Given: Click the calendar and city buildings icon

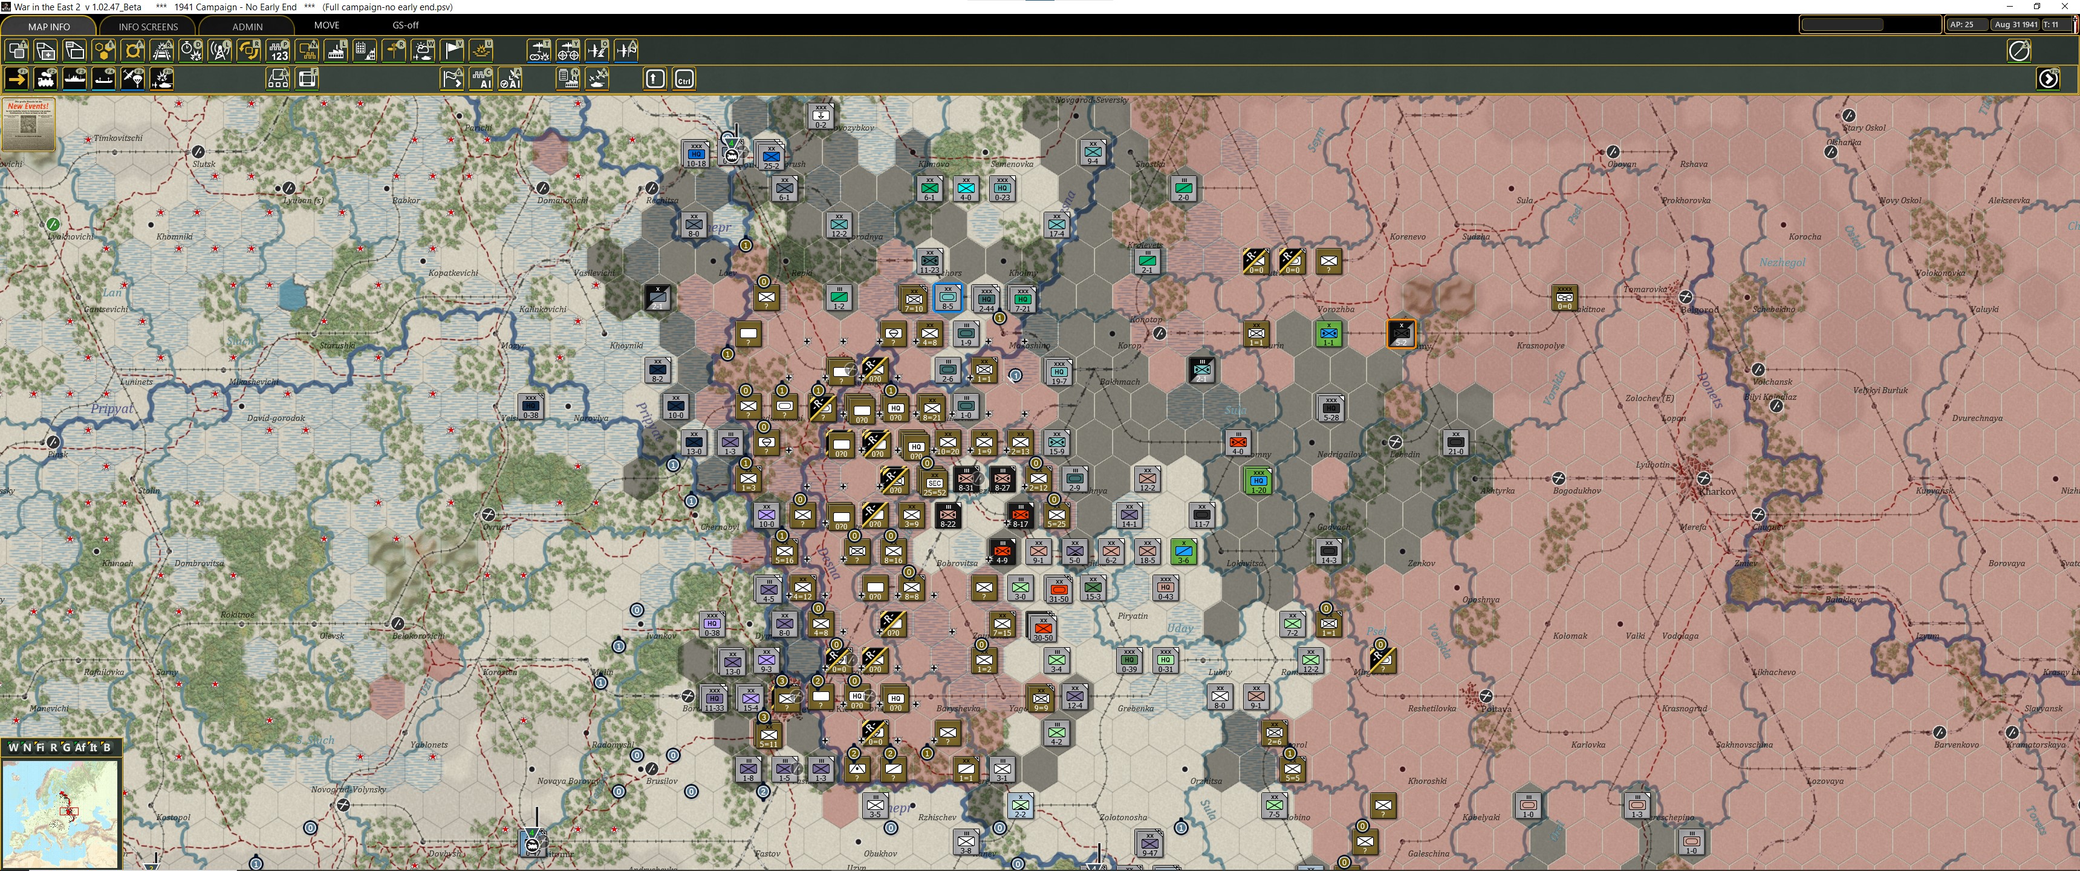Looking at the screenshot, I should click(366, 51).
